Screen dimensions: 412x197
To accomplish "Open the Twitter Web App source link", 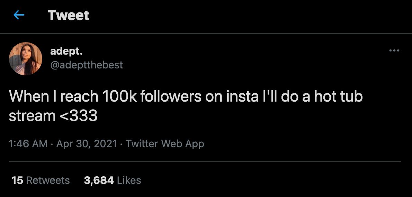I will tap(165, 144).
